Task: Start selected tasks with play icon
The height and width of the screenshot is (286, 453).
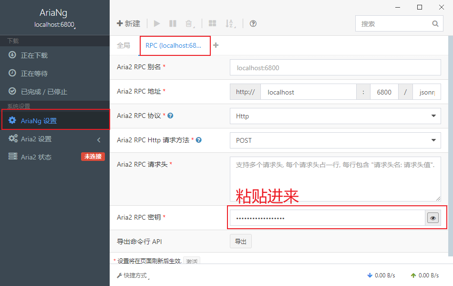Action: tap(157, 23)
